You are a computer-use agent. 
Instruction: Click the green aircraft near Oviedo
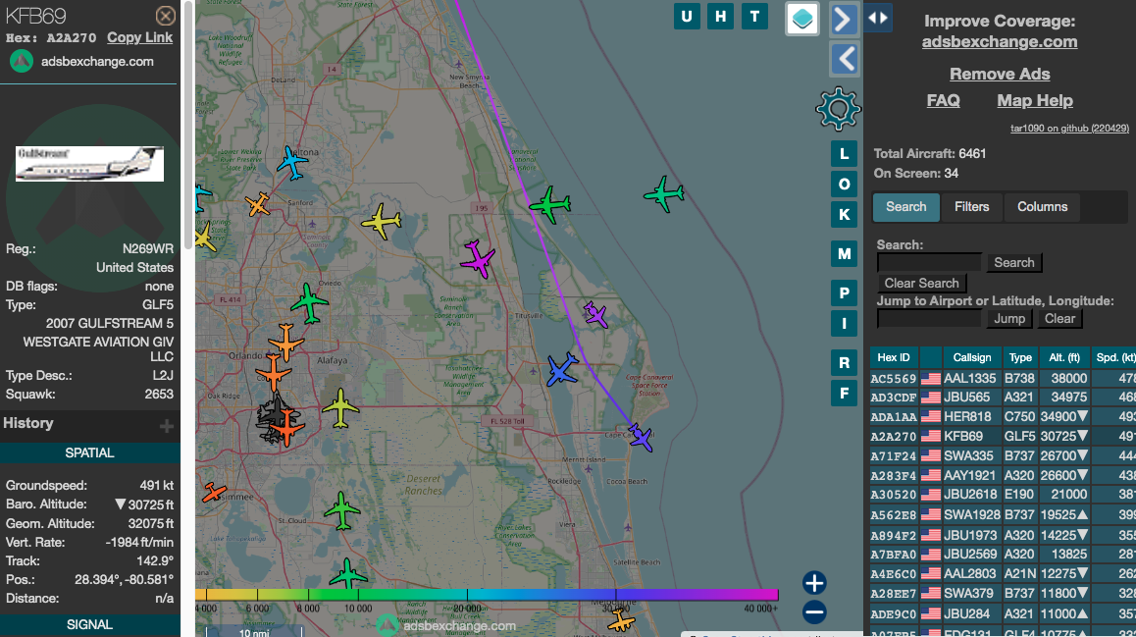click(x=309, y=303)
